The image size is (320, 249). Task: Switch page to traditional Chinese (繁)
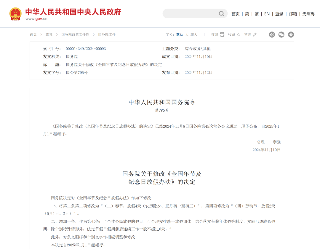(x=256, y=14)
